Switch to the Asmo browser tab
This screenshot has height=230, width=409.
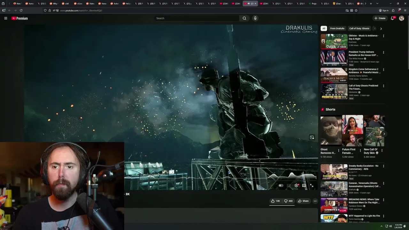point(29,4)
